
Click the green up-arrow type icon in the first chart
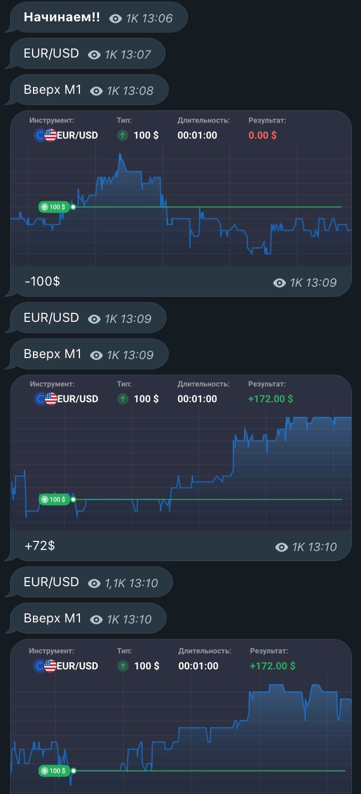tap(122, 135)
